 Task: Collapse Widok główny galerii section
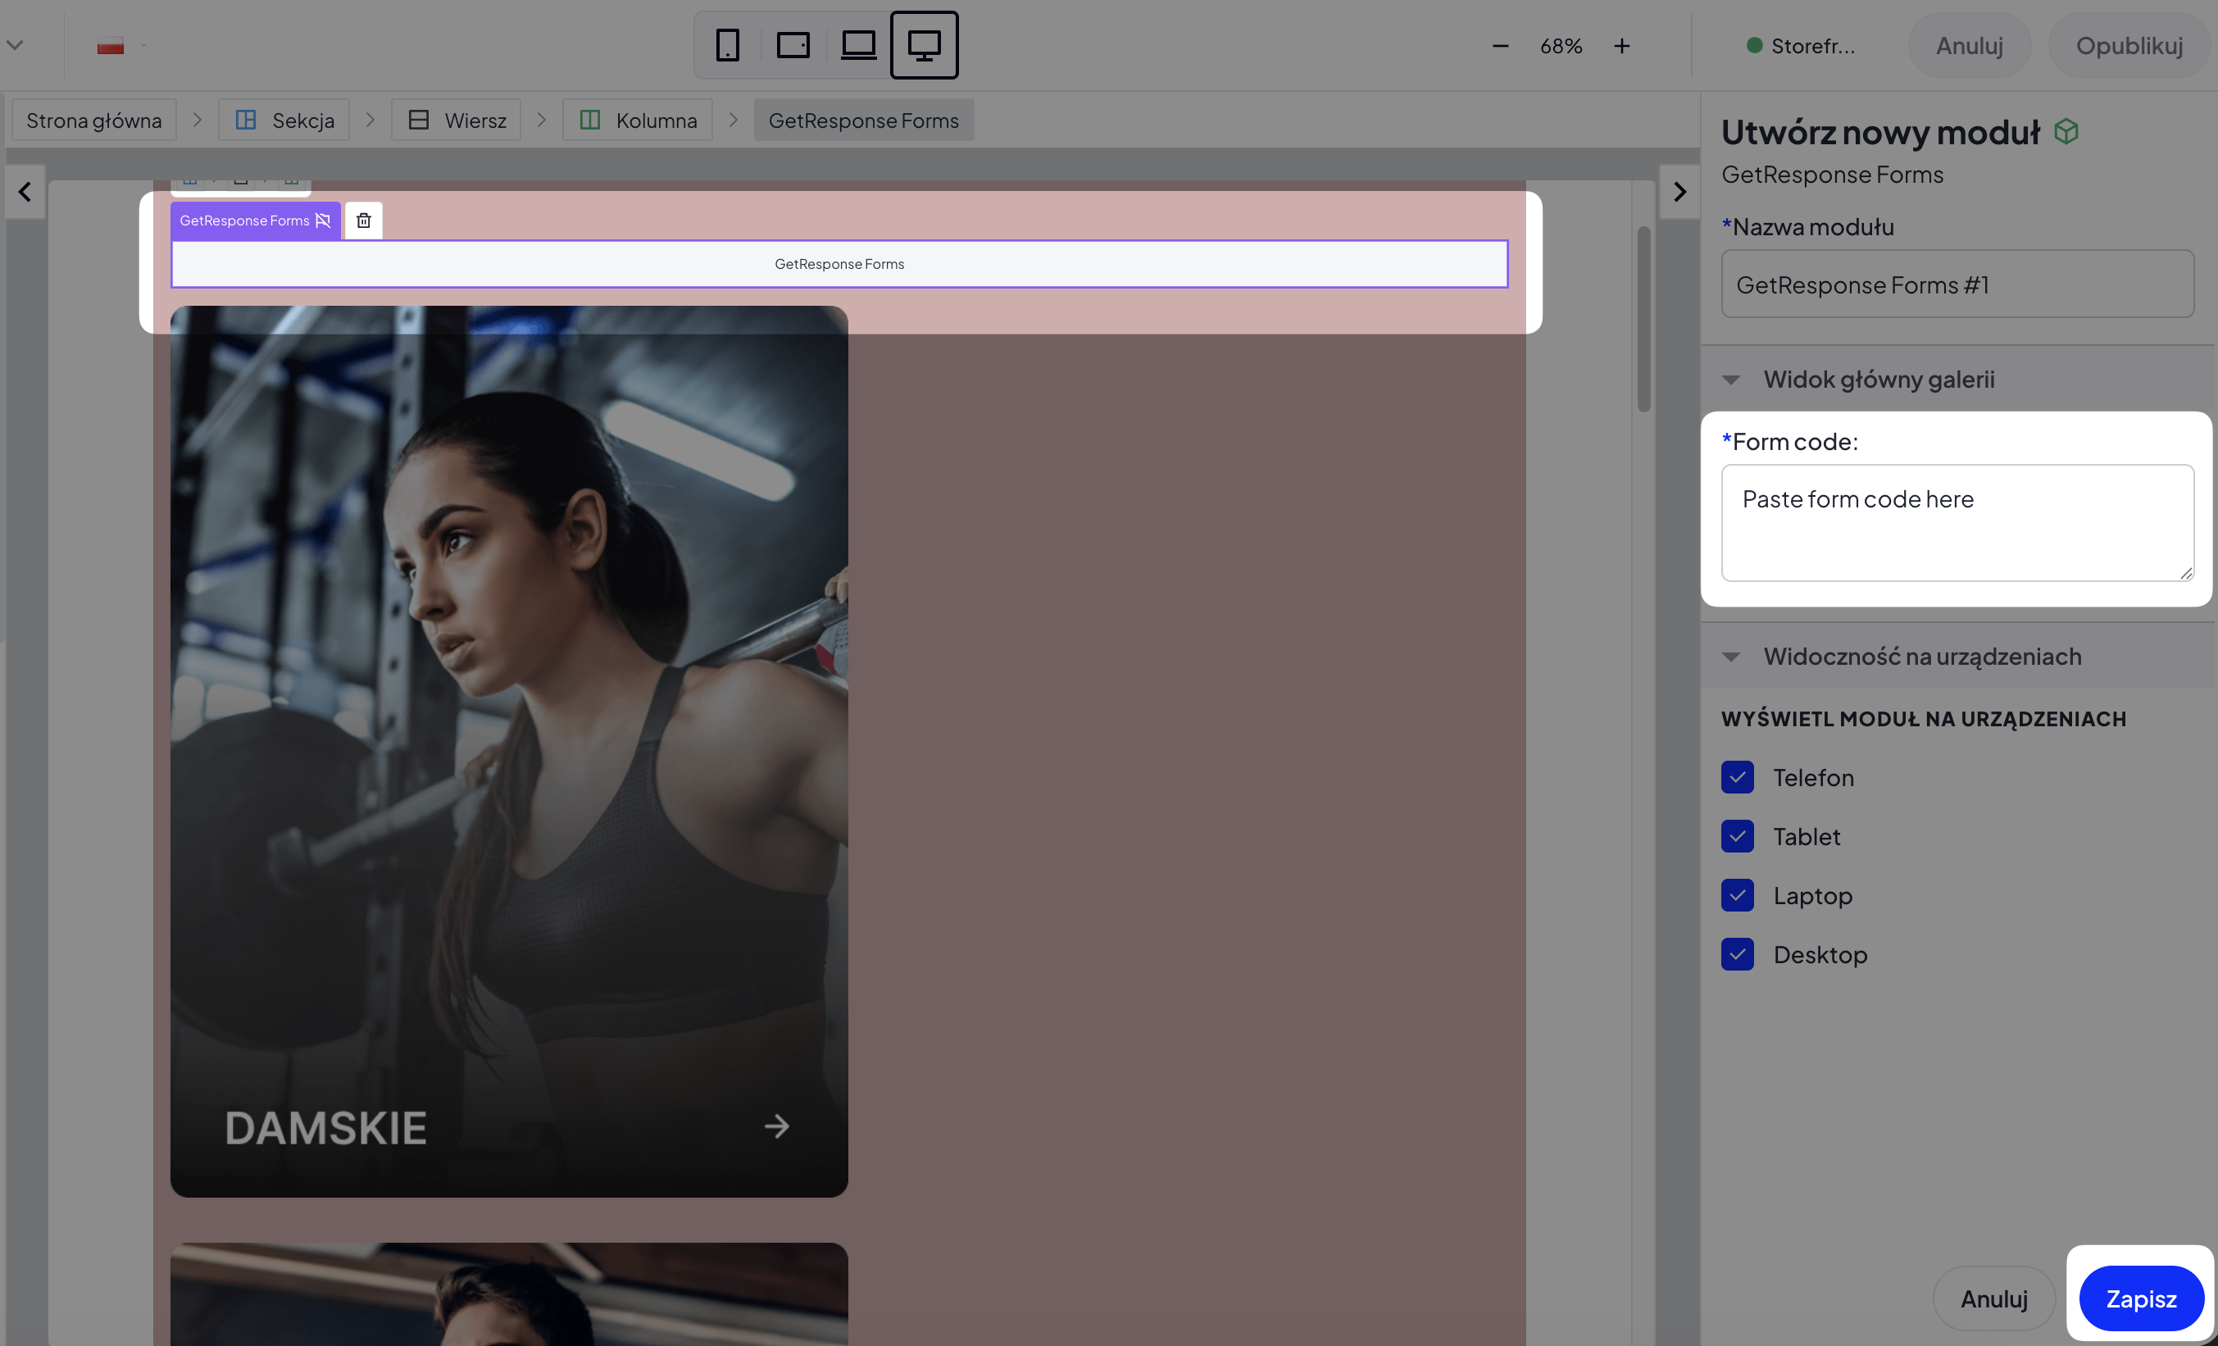tap(1731, 380)
